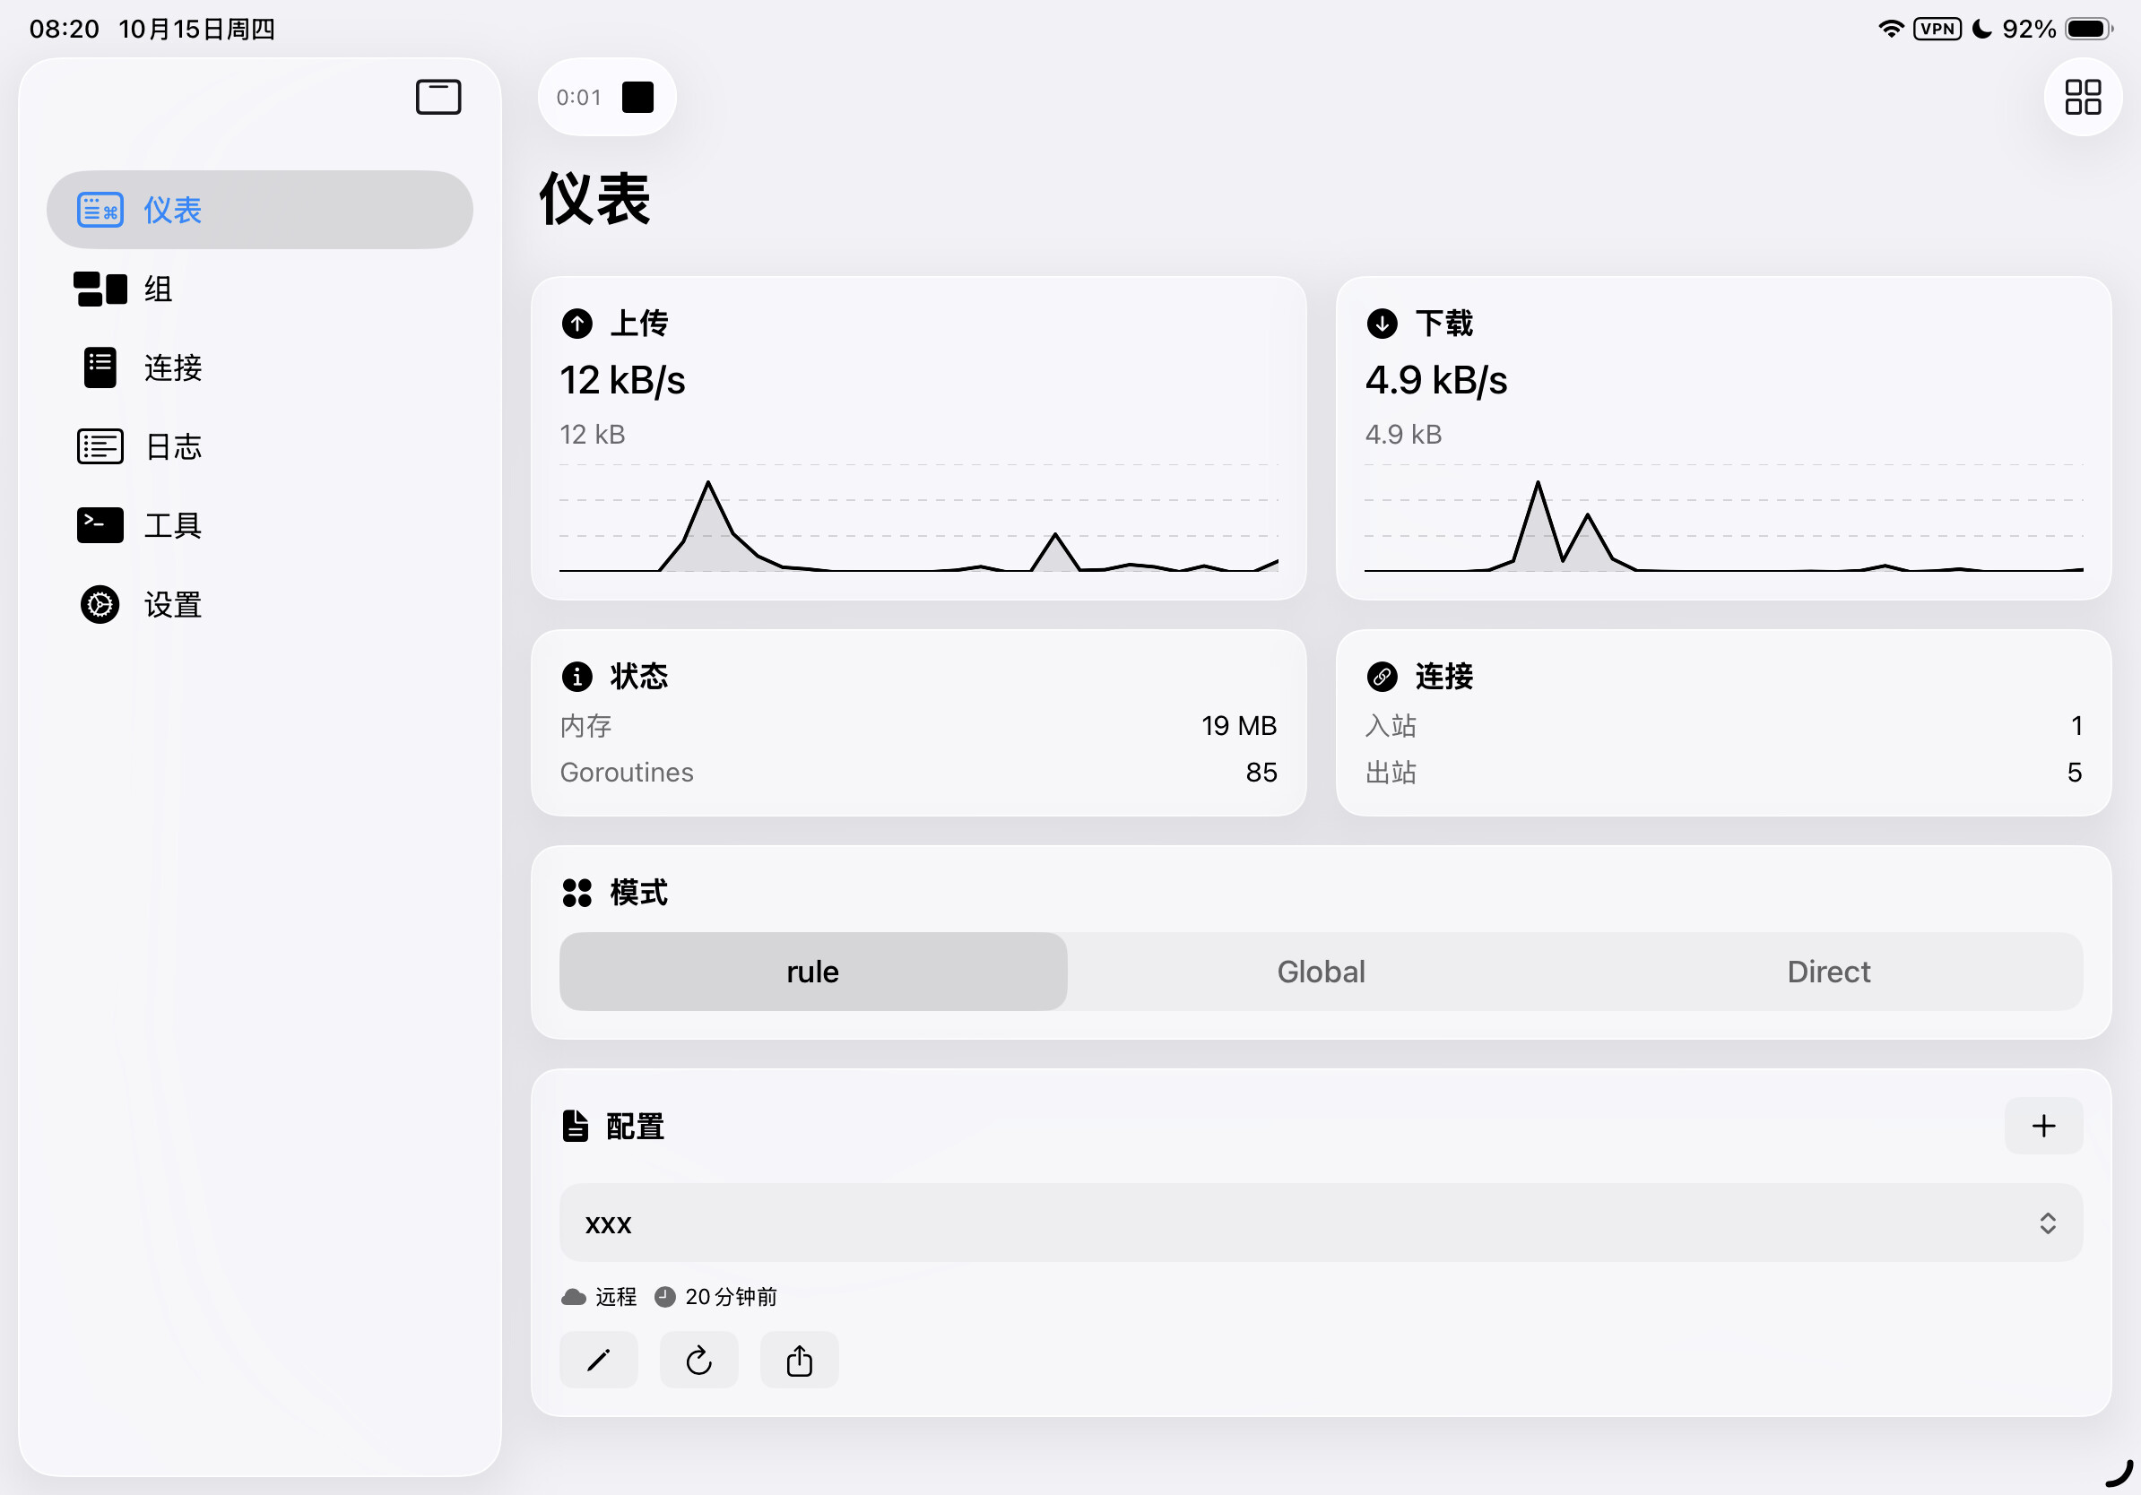Click the 出站 outbound connections row
This screenshot has height=1495, width=2141.
coord(1723,773)
